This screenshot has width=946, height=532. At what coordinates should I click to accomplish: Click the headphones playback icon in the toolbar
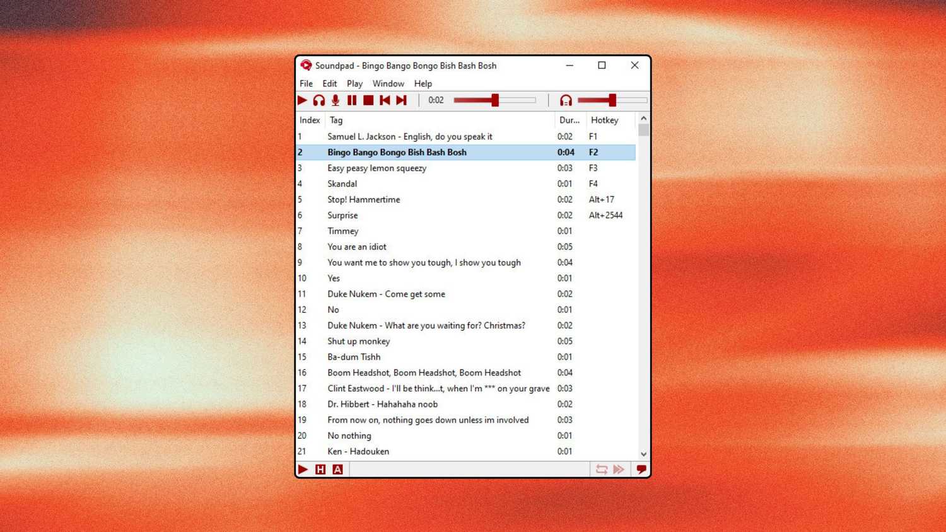pyautogui.click(x=319, y=100)
